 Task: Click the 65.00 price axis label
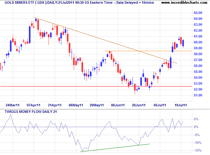click(198, 13)
